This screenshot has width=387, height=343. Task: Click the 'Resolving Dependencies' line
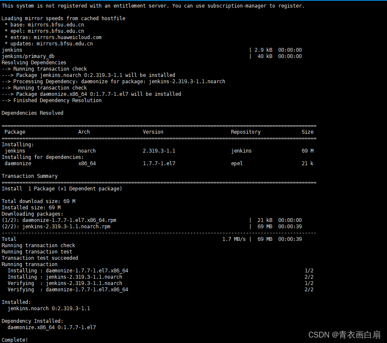(x=34, y=63)
